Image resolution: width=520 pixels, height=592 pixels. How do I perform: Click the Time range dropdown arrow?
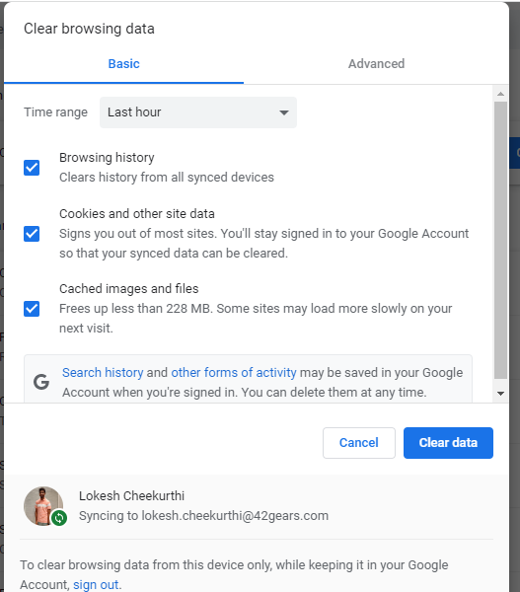point(284,112)
